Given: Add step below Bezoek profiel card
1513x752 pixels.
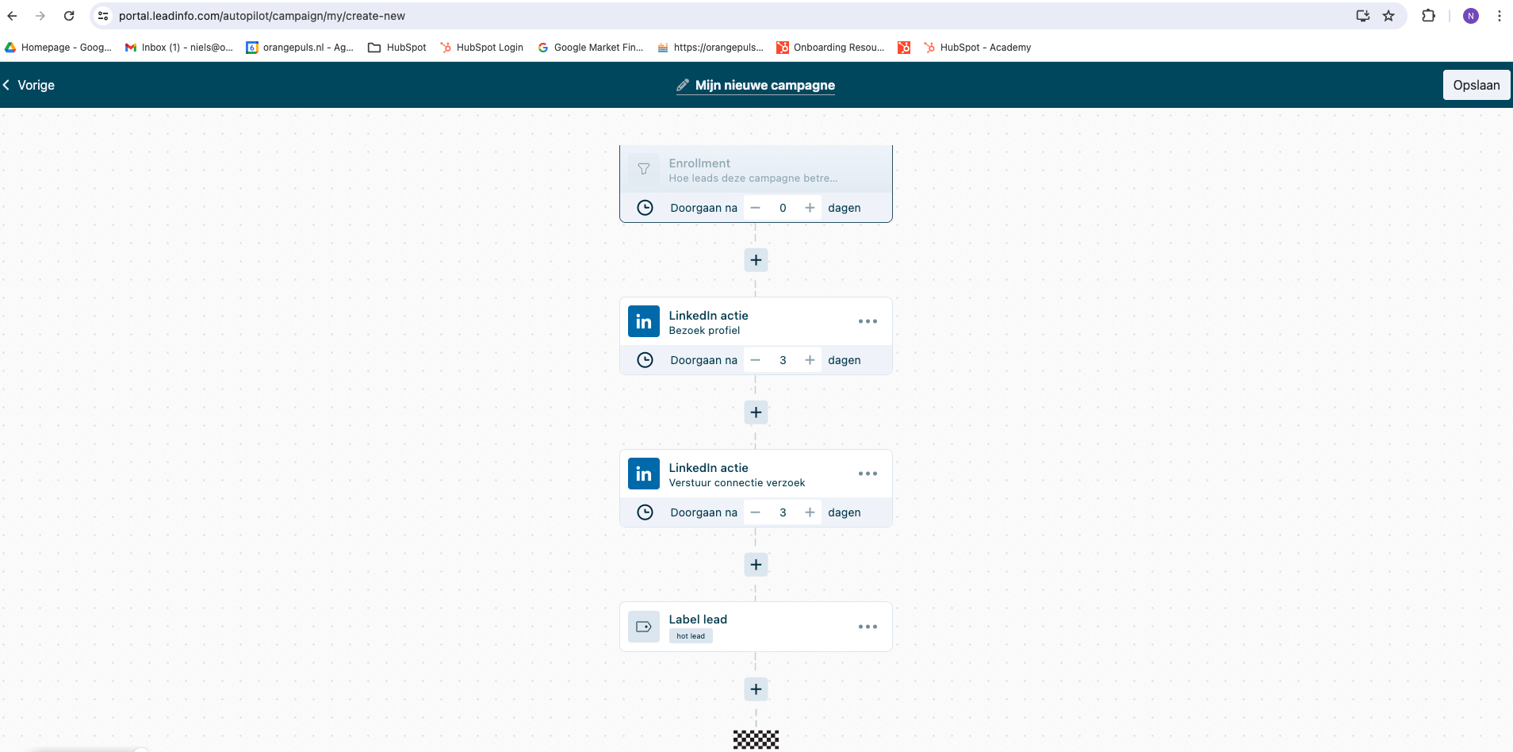Looking at the screenshot, I should 756,412.
